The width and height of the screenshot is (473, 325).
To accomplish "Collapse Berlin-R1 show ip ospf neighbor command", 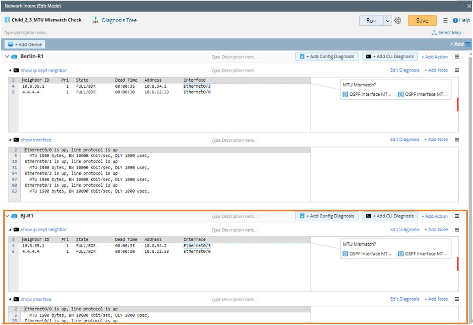I will [x=10, y=70].
